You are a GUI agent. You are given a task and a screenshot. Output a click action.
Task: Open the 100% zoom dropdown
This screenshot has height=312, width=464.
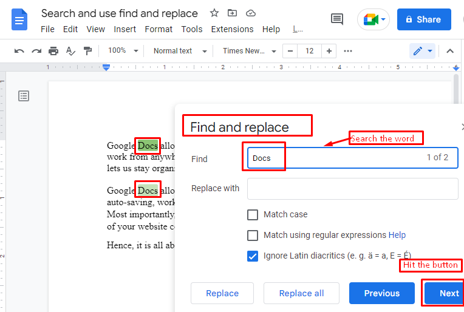pos(123,51)
